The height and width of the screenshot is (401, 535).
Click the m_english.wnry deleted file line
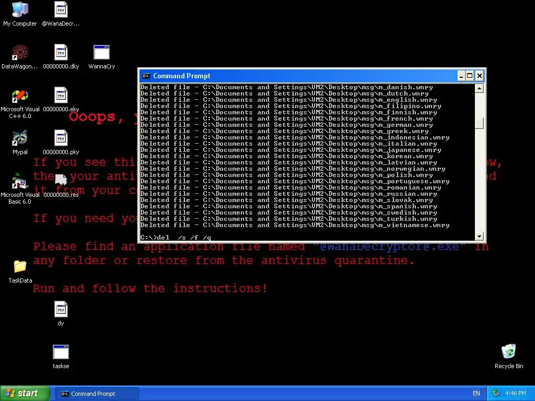[288, 100]
